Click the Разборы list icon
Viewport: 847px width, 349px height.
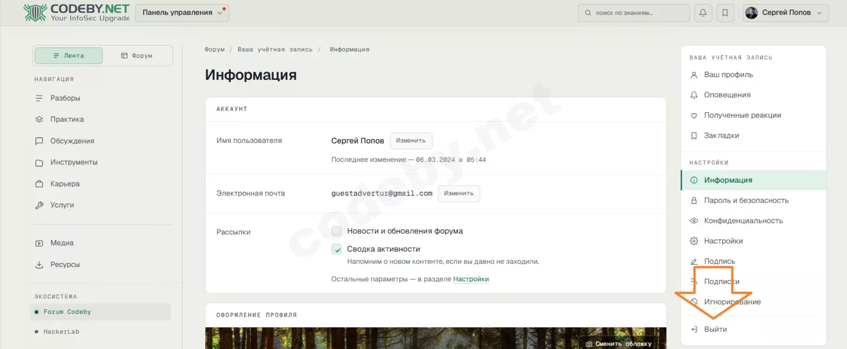tap(39, 98)
